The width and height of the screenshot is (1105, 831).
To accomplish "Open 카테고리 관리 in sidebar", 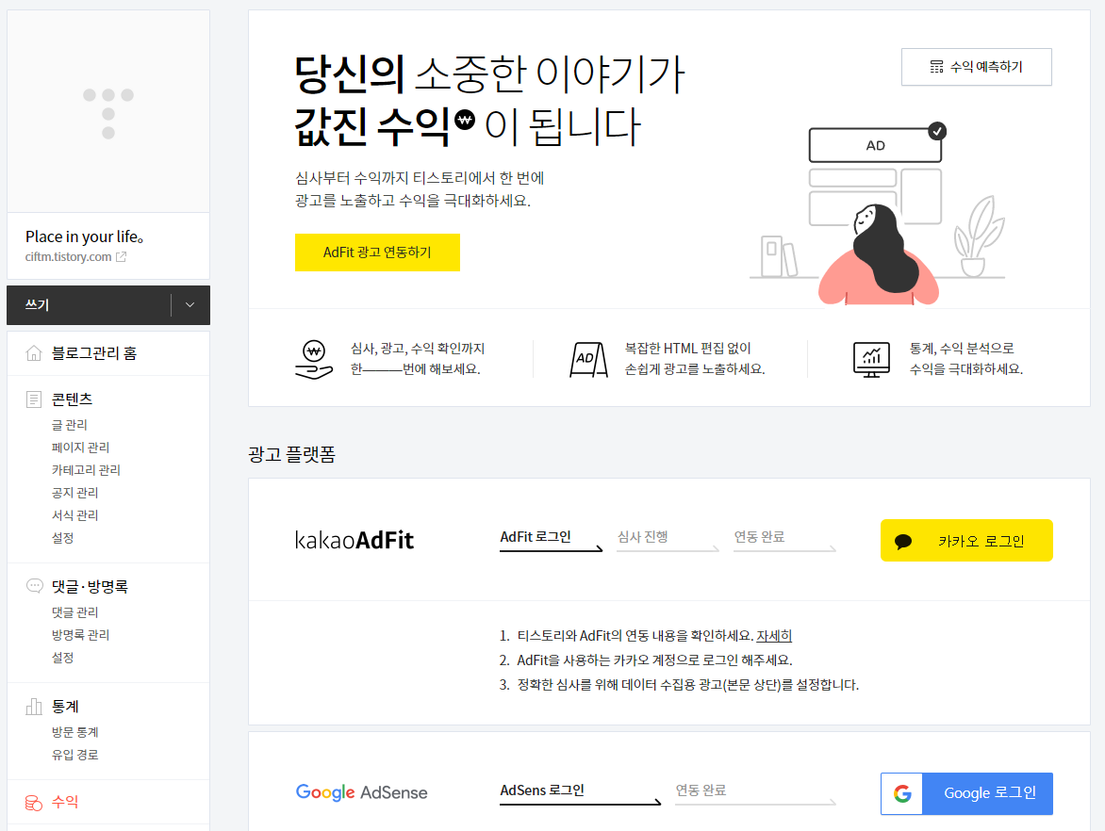I will click(86, 470).
